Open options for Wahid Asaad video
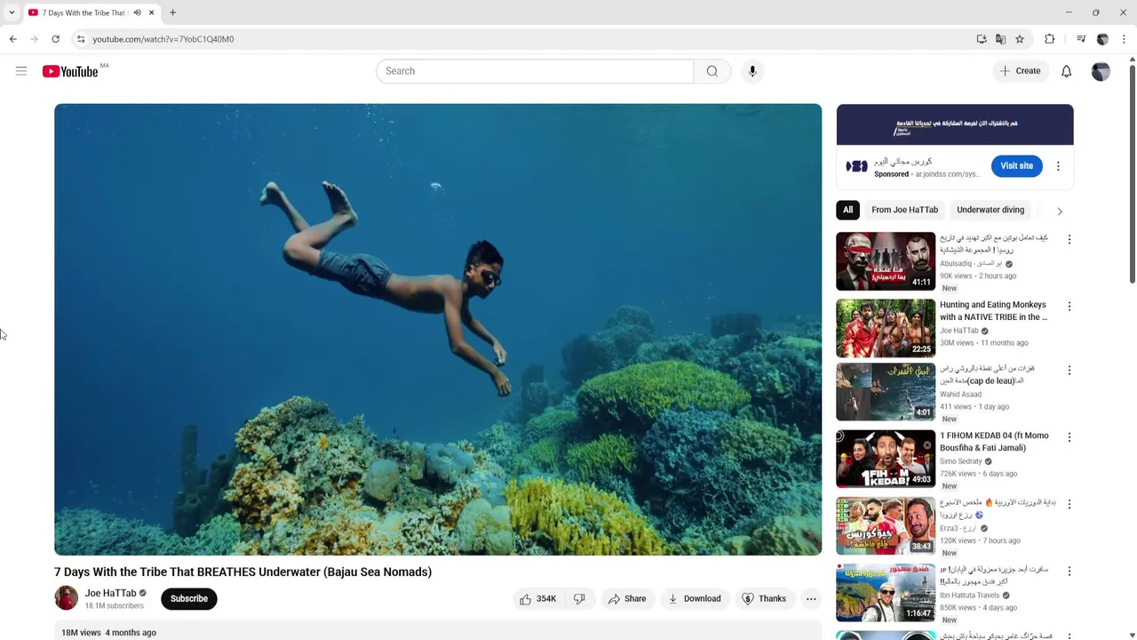 1069,371
